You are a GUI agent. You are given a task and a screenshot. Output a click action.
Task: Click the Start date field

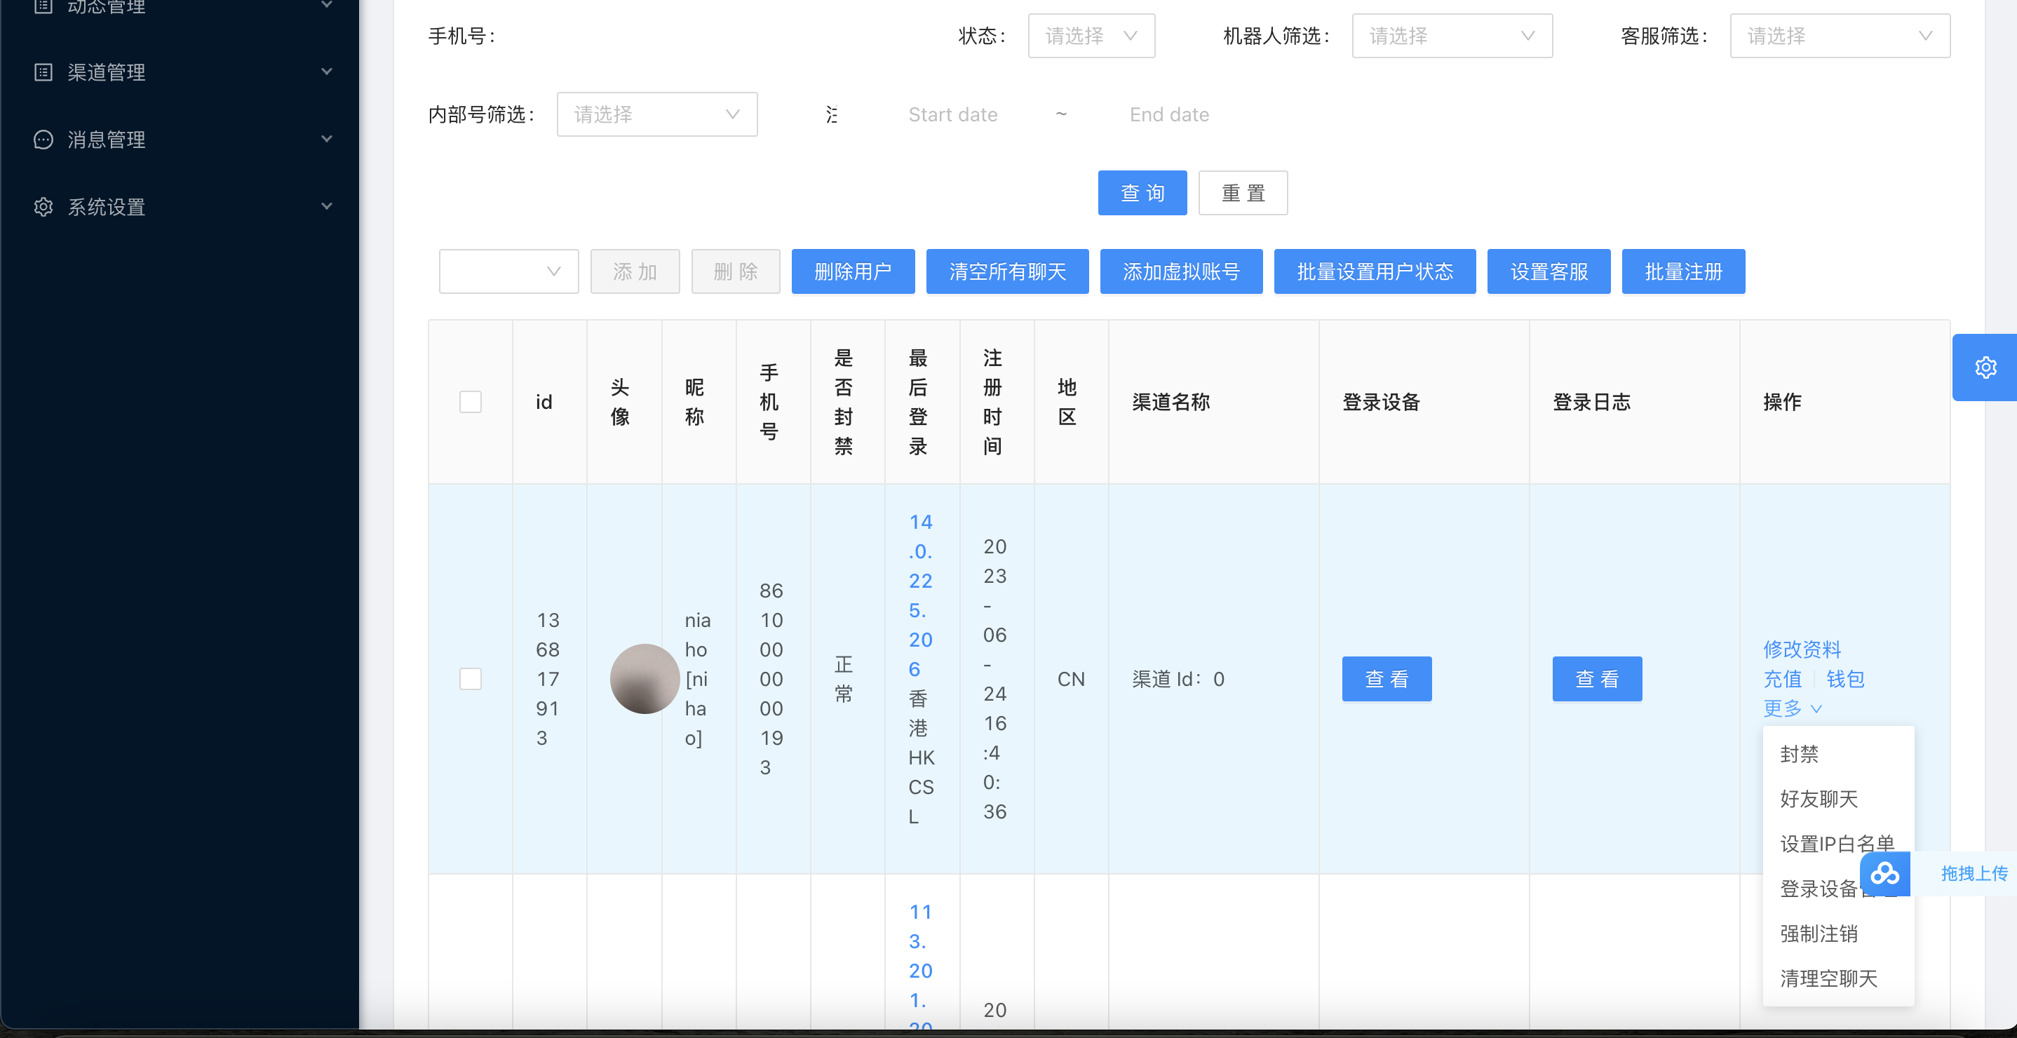pos(953,114)
